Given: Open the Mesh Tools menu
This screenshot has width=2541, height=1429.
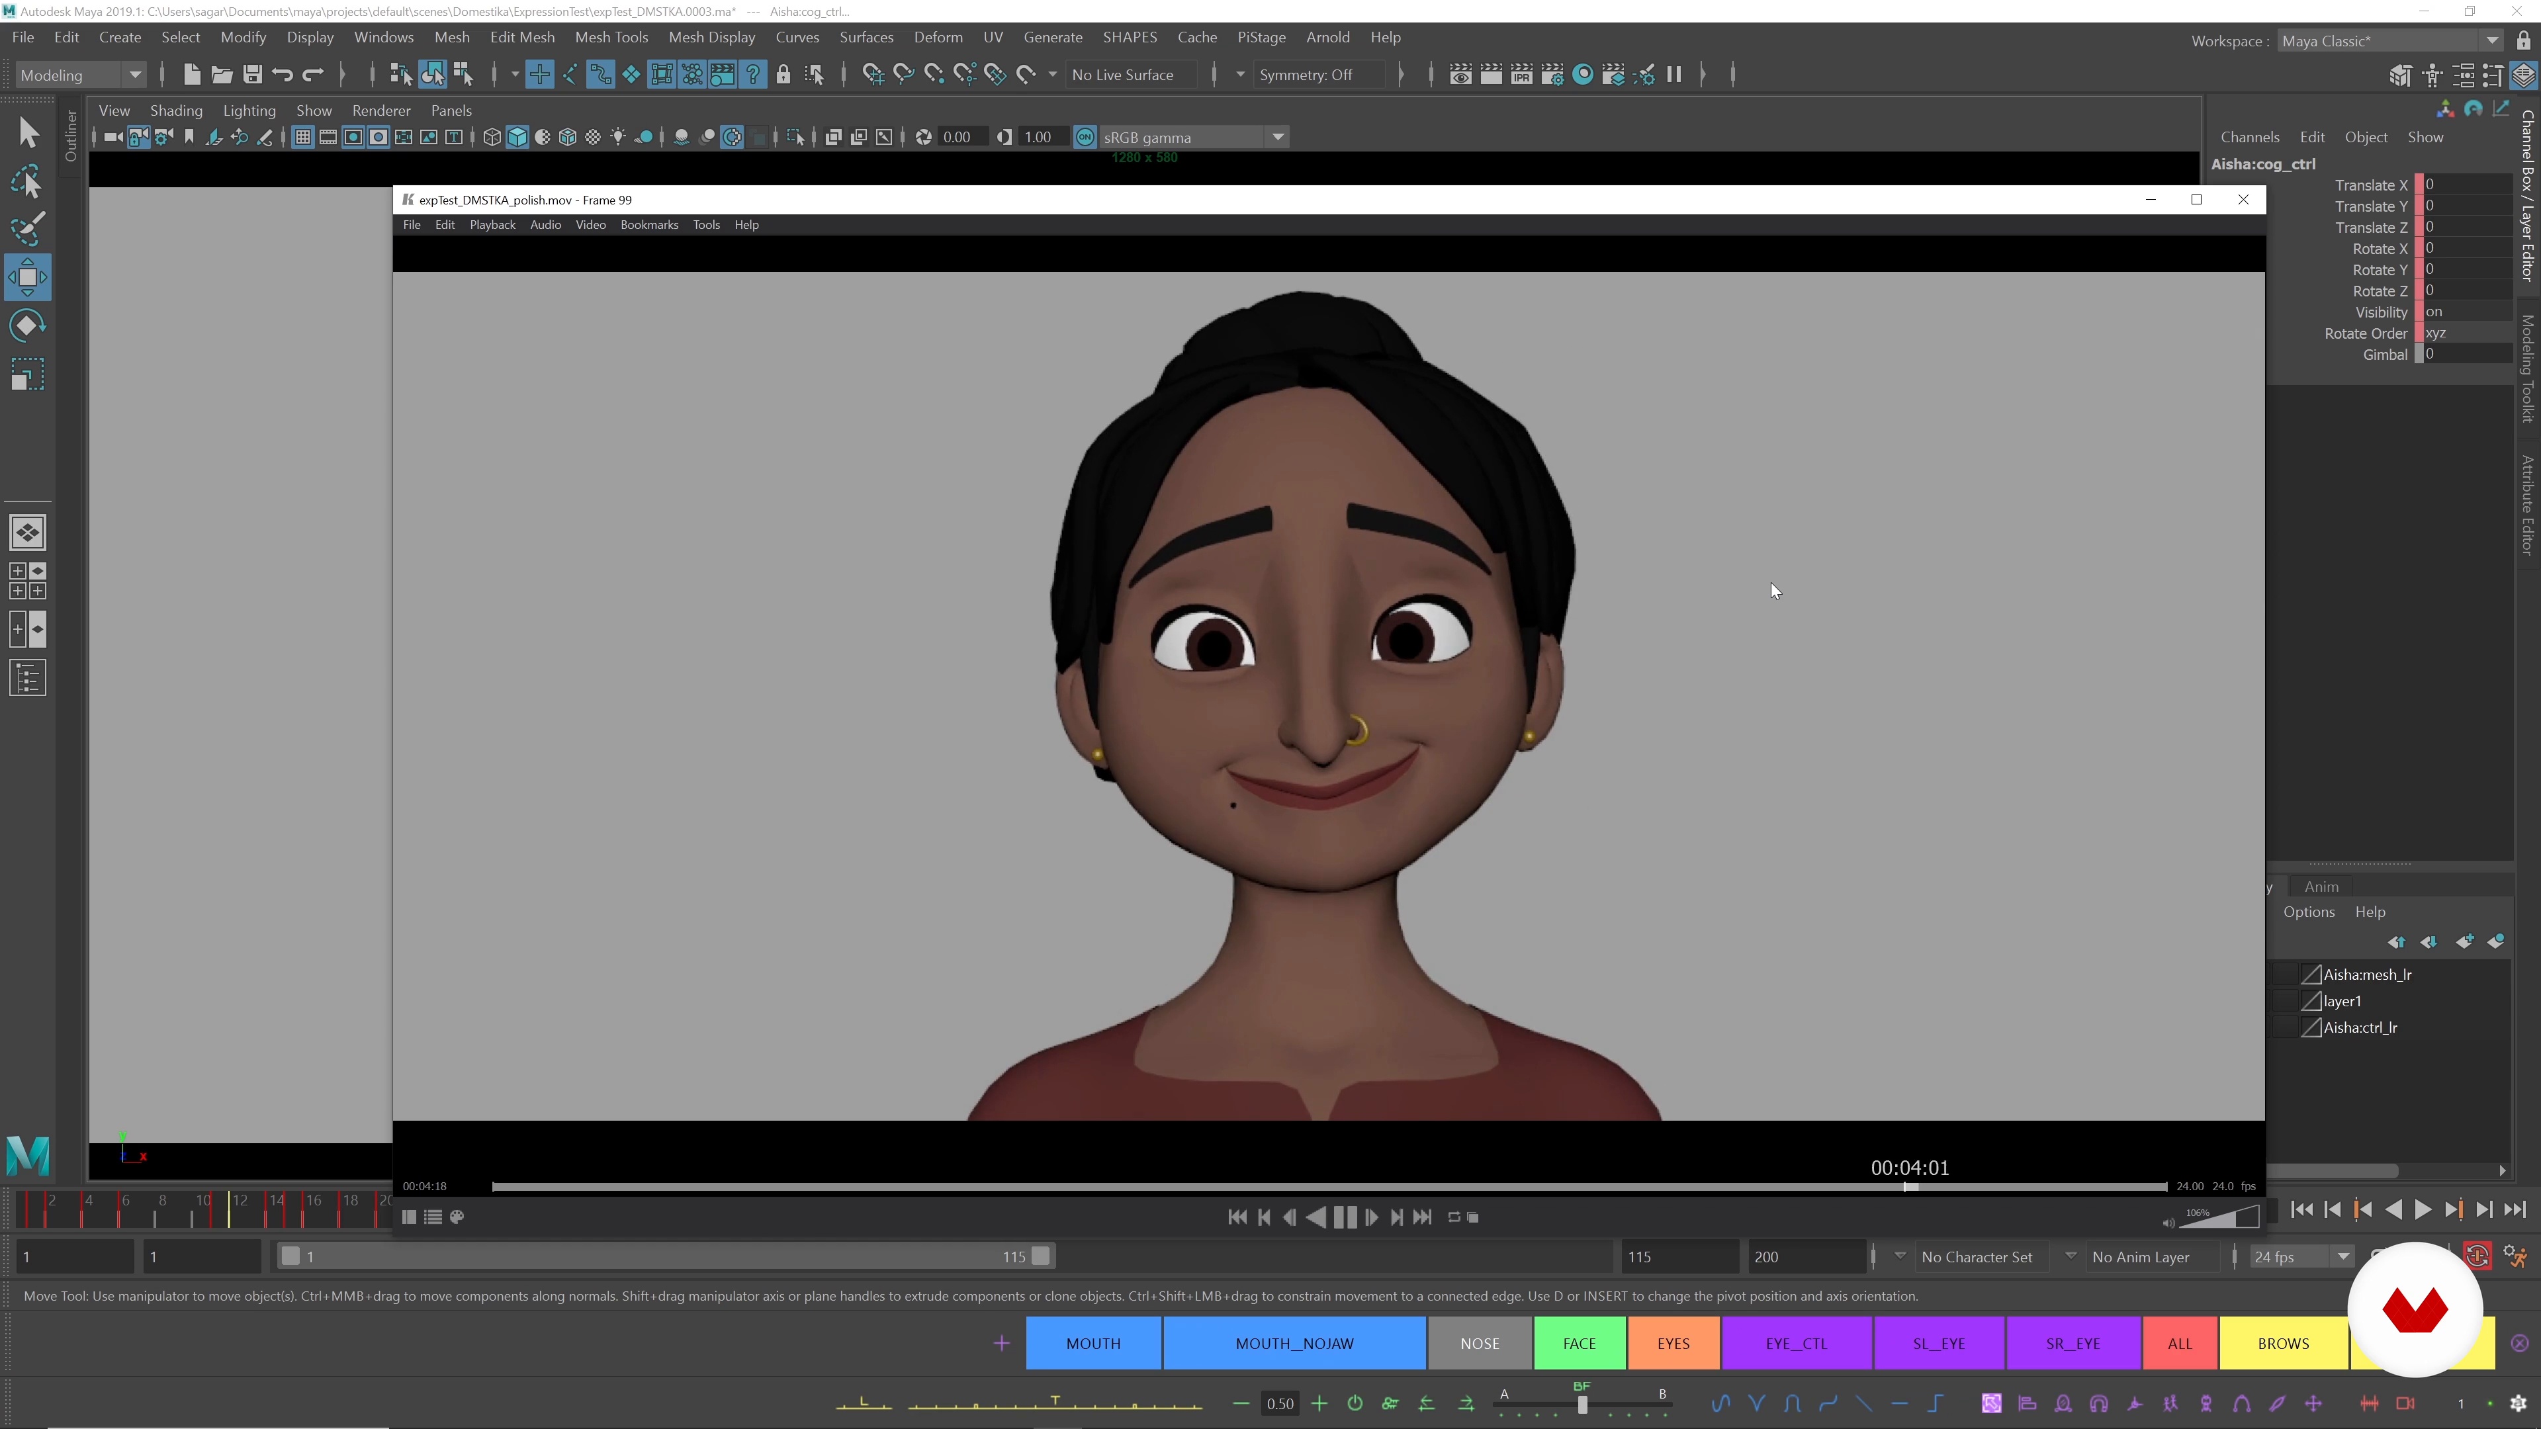Looking at the screenshot, I should click(611, 36).
